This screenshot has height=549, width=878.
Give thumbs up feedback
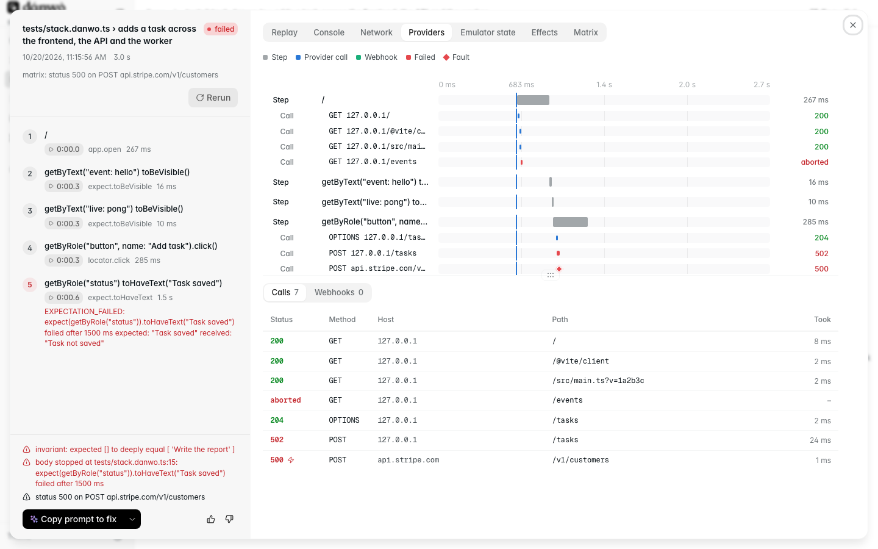pyautogui.click(x=211, y=519)
